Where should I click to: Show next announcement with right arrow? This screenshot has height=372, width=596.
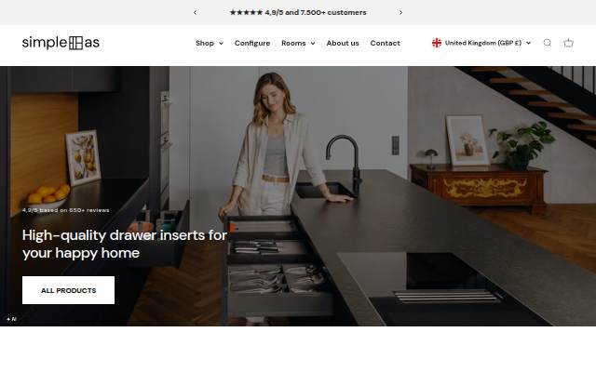click(400, 12)
